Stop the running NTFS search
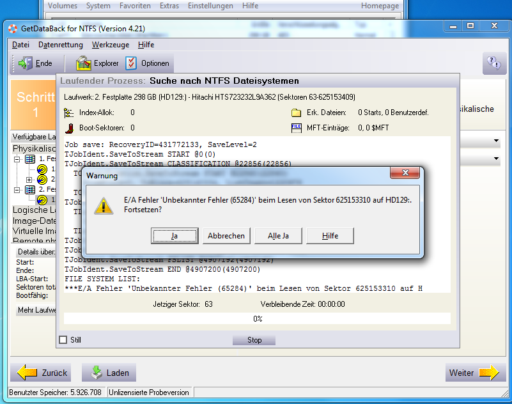Image resolution: width=512 pixels, height=404 pixels. click(254, 340)
